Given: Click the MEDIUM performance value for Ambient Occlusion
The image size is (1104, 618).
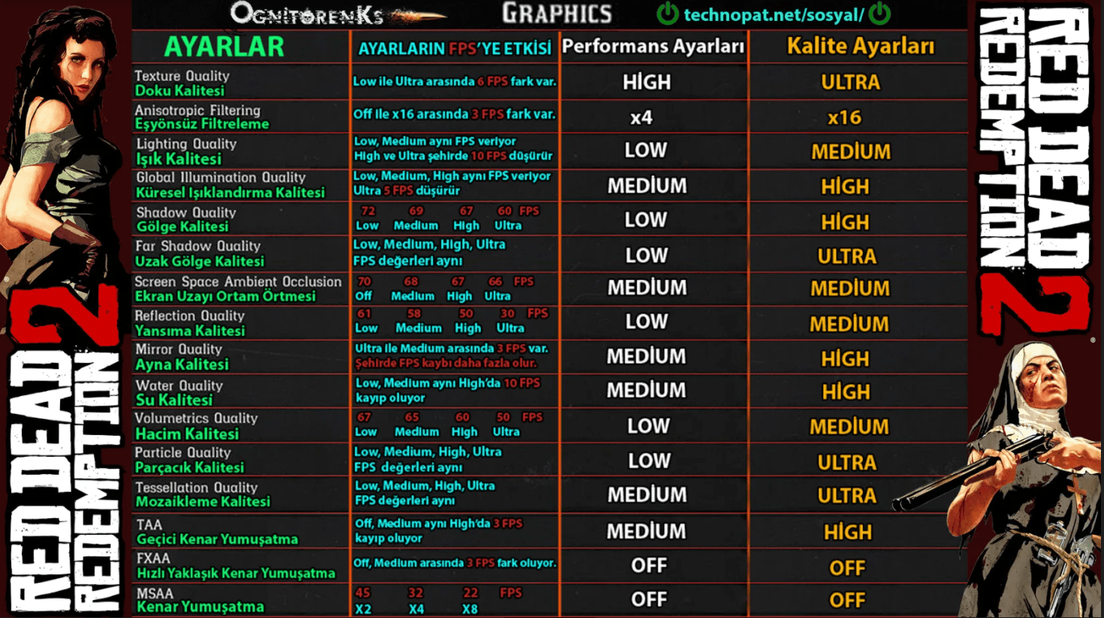Looking at the screenshot, I should click(647, 288).
